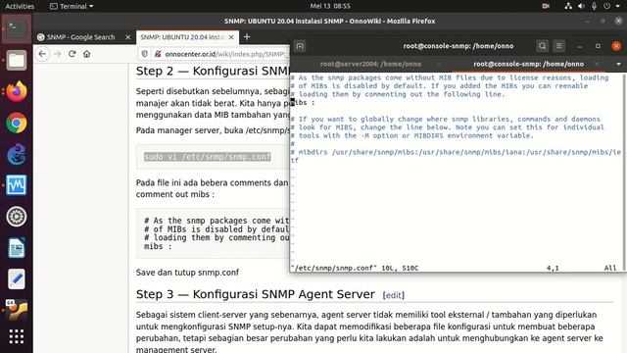Click the terminal window title root@console-snmp
Image resolution: width=627 pixels, height=353 pixels.
(458, 46)
